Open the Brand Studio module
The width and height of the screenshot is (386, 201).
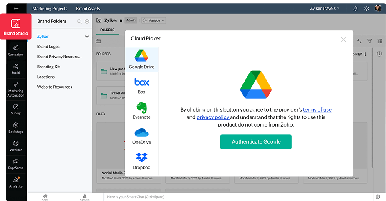click(x=16, y=27)
